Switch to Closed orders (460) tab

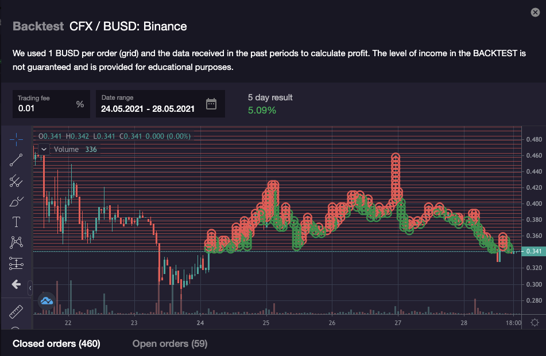(x=56, y=343)
